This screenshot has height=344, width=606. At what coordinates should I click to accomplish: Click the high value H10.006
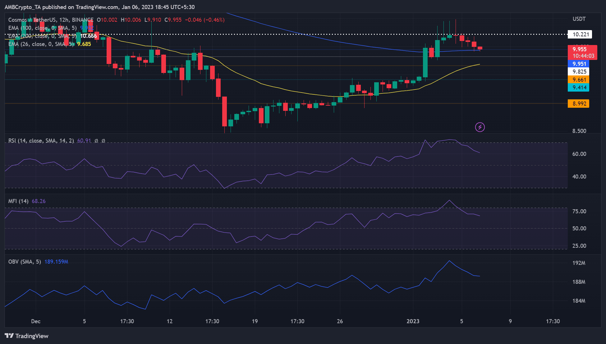pos(131,20)
